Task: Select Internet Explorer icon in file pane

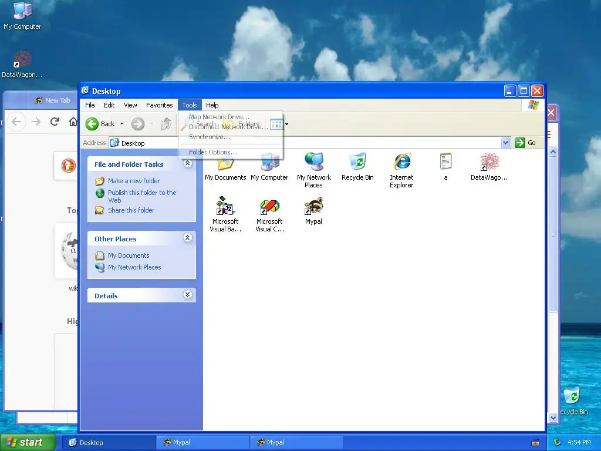Action: (x=401, y=170)
